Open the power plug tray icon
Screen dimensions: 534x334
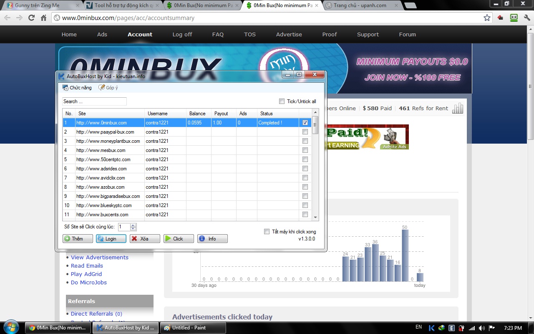(461, 328)
